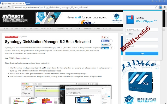Image resolution: width=167 pixels, height=104 pixels.
Task: Click the Password input field
Action: 142,46
